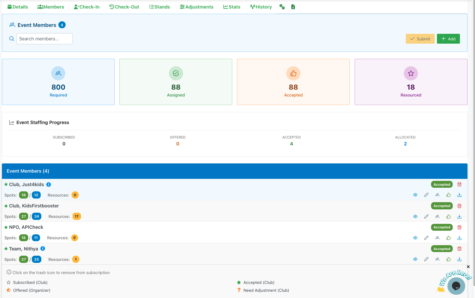Switch to the Check-In tab
The height and width of the screenshot is (298, 475).
click(87, 7)
